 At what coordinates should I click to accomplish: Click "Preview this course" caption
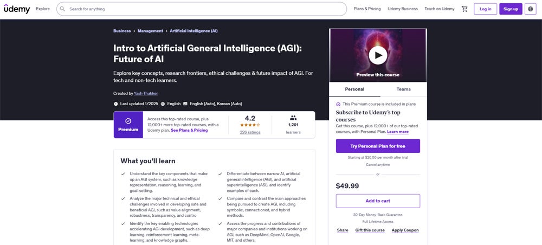pos(378,75)
